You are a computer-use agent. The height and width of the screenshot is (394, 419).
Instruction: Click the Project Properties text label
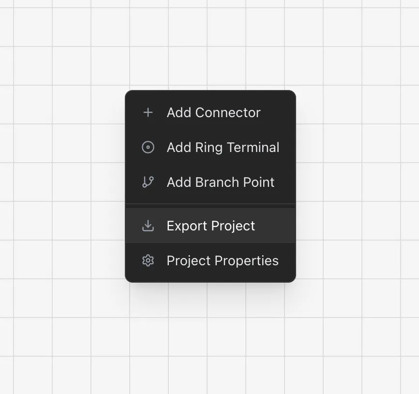pyautogui.click(x=223, y=260)
